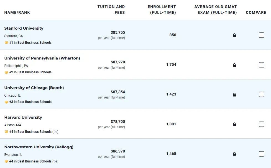Tick compare checkbox for Pennsylvania (Wharton)
Viewport: 271px width, 168px height.
(262, 65)
